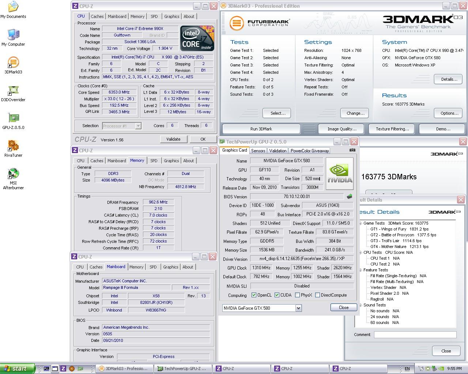Switch to 3DMark03 taskbar button

[x=124, y=369]
